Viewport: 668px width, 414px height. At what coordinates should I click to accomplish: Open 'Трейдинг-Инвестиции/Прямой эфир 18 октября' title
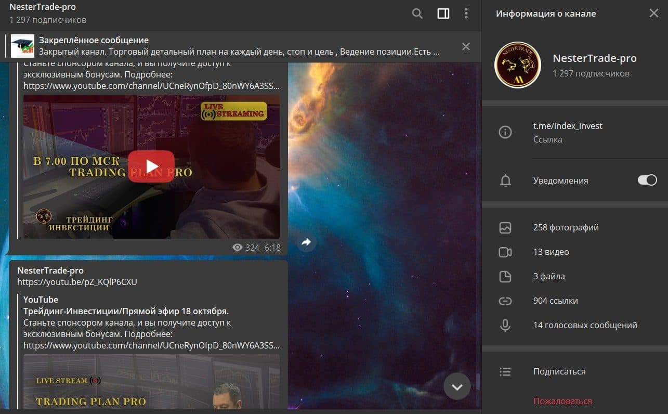pos(126,311)
